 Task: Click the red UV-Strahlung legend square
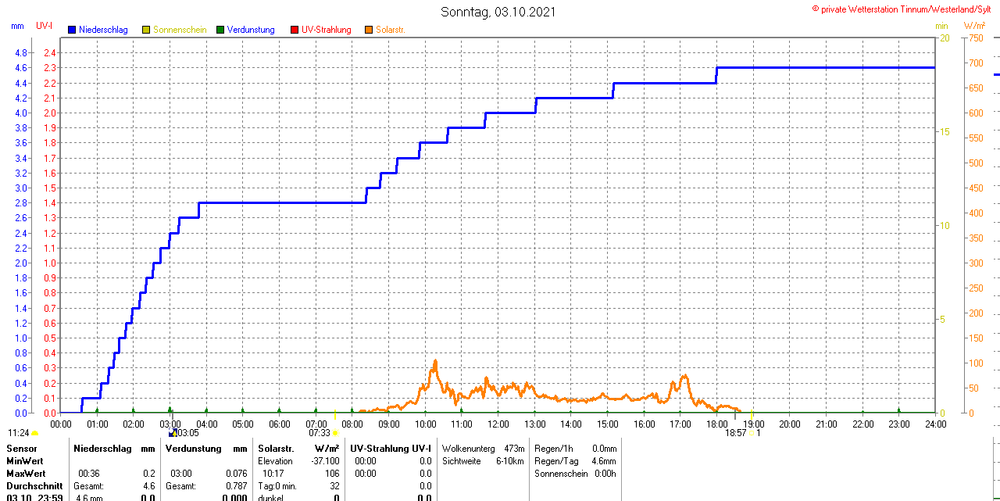[x=295, y=30]
